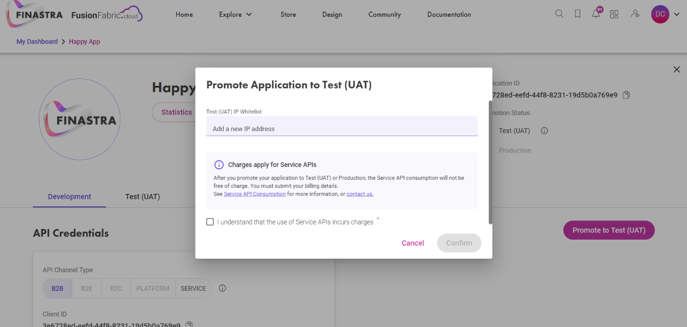This screenshot has height=327, width=687.
Task: Select the B2B channel type
Action: coord(57,288)
